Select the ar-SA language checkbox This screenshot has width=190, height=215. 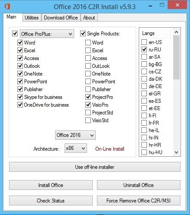144,57
